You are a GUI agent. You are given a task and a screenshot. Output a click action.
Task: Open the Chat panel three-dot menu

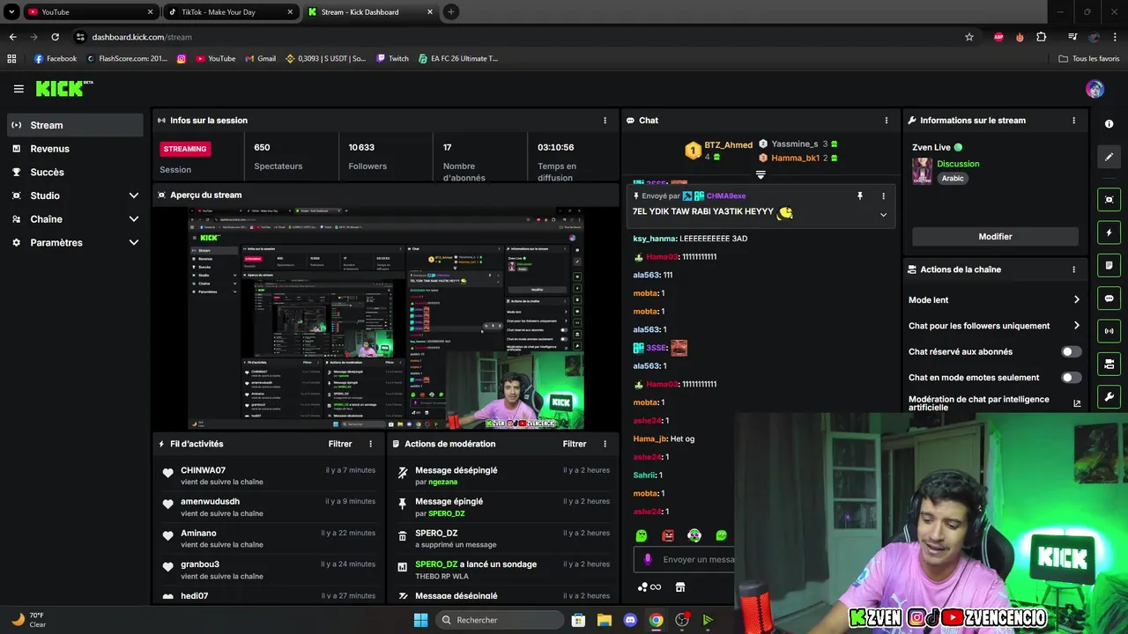coord(887,121)
